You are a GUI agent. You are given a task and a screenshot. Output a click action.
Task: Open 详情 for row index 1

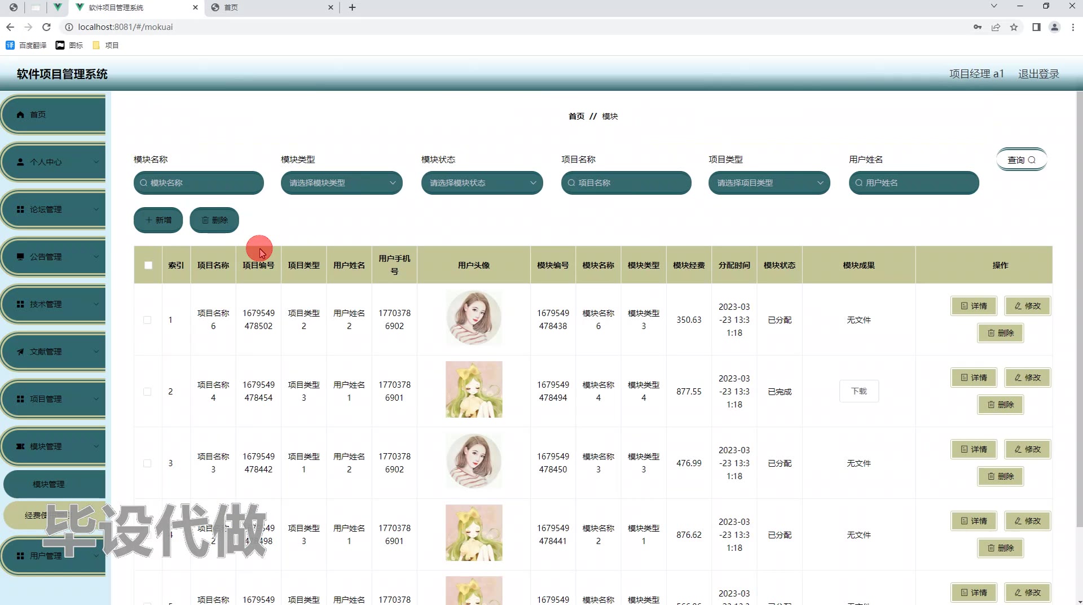click(974, 306)
